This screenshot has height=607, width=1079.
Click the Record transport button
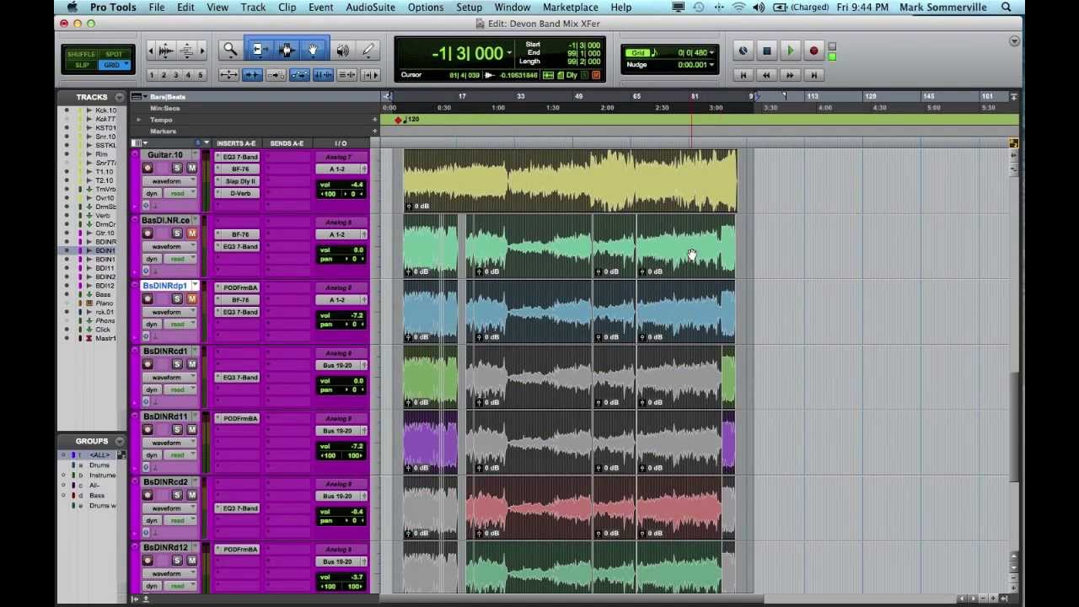click(813, 51)
